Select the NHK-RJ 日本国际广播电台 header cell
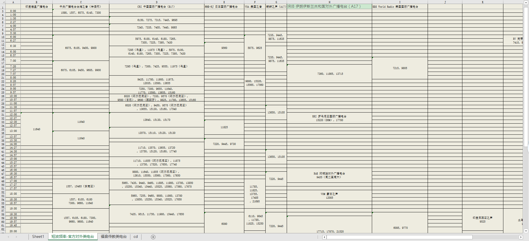The image size is (529, 241). click(224, 7)
